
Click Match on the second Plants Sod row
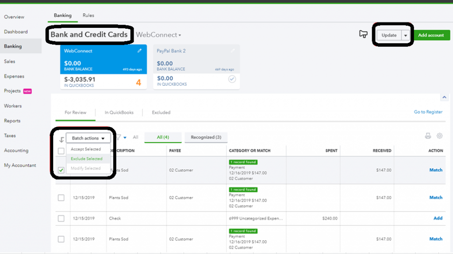tap(436, 197)
